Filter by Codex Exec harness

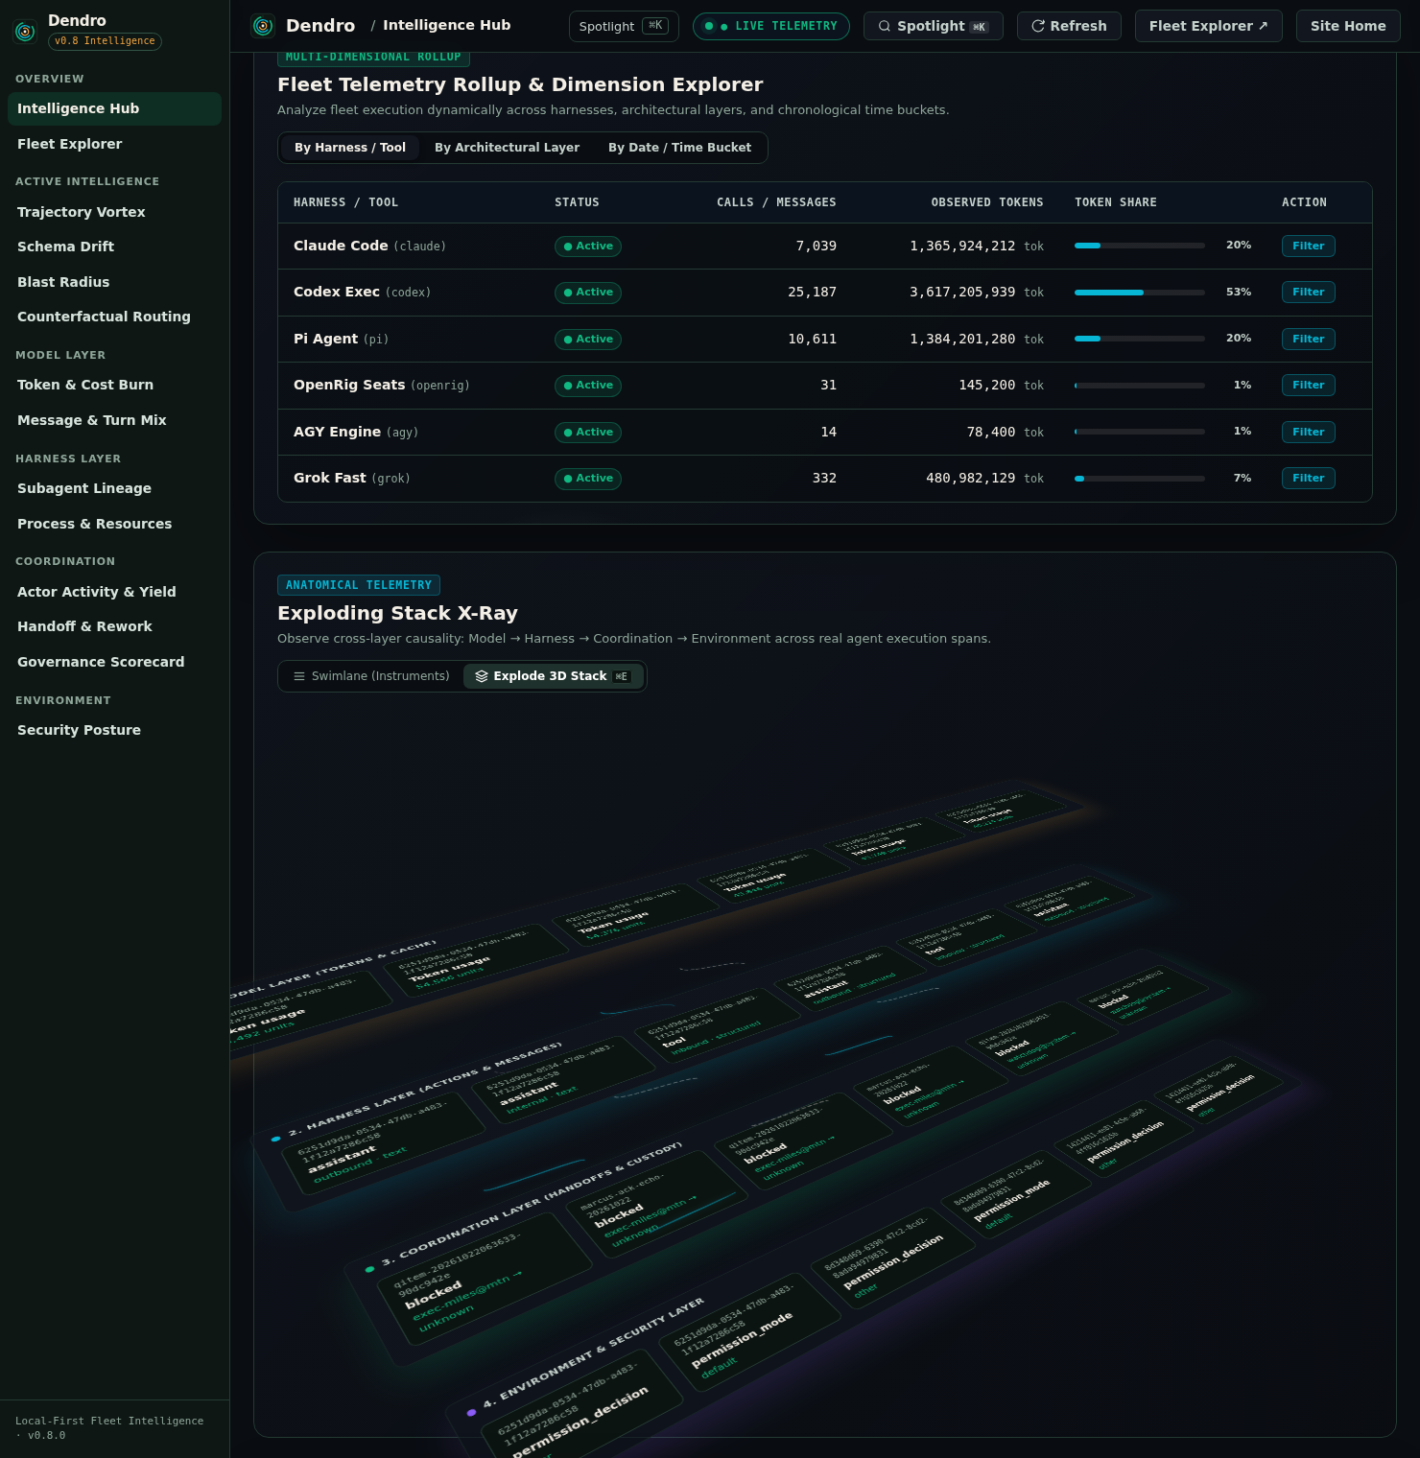[x=1308, y=293]
